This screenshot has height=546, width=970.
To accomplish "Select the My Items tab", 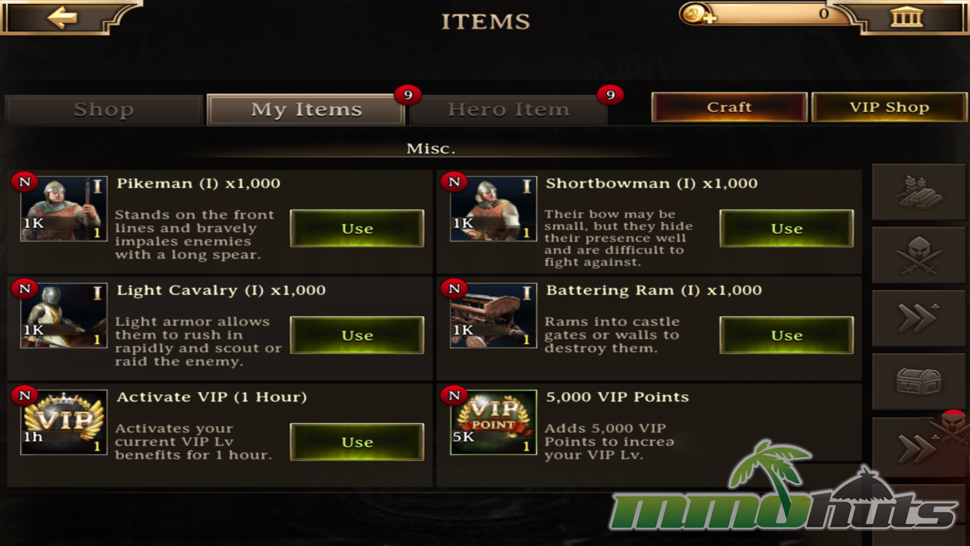I will pos(306,109).
